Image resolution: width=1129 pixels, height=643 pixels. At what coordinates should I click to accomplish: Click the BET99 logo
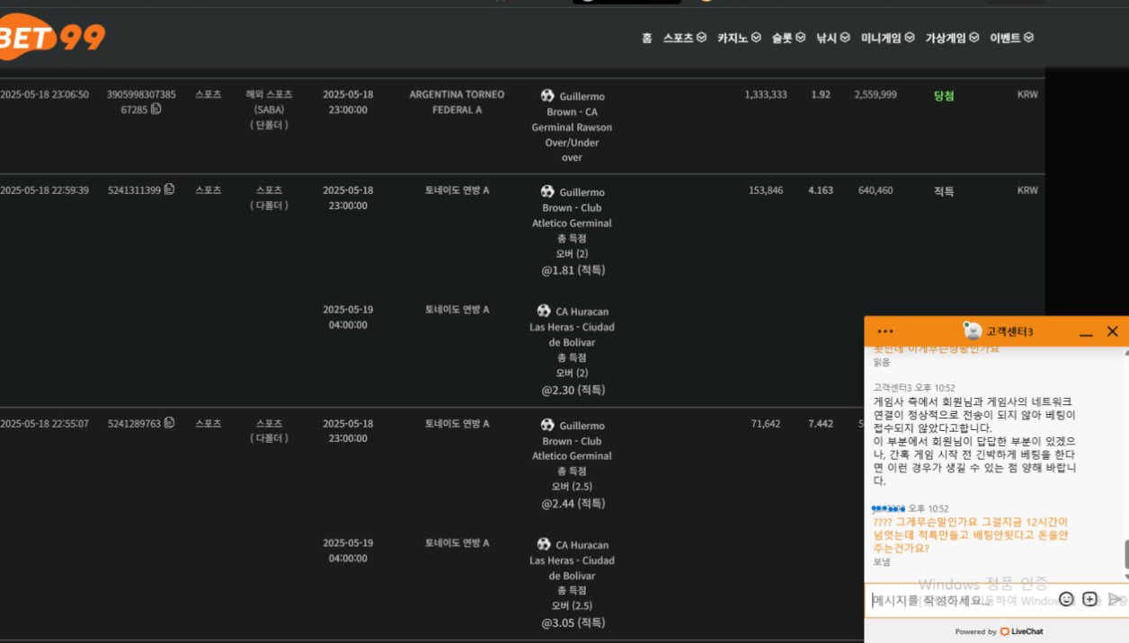tap(52, 38)
